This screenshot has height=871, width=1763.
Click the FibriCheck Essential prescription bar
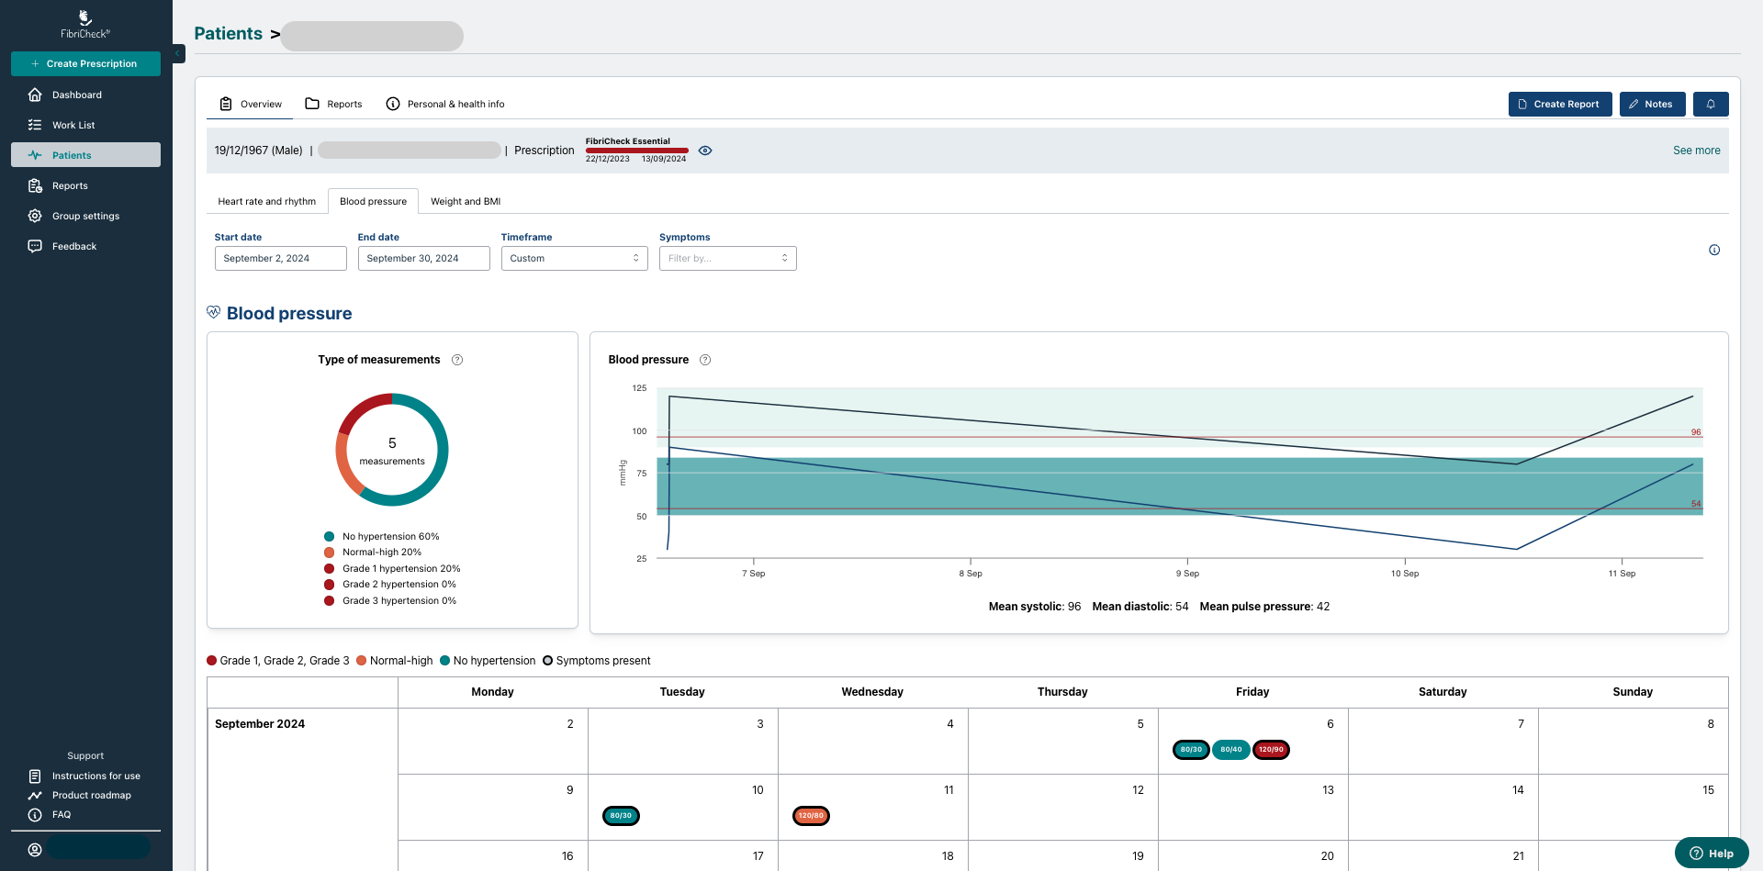636,151
